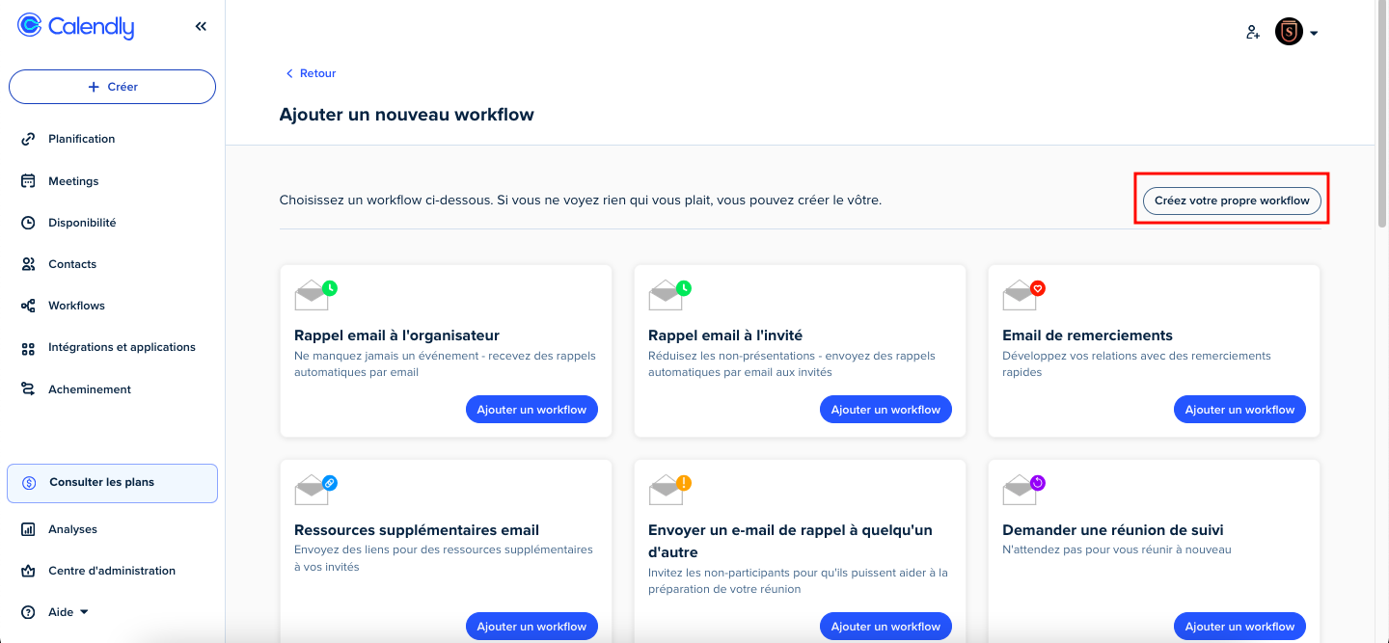The image size is (1389, 643).
Task: Collapse the sidebar with double chevron icon
Action: [x=201, y=27]
